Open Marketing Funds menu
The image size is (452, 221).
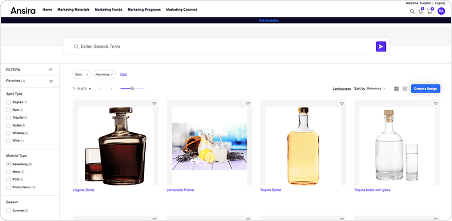click(108, 10)
